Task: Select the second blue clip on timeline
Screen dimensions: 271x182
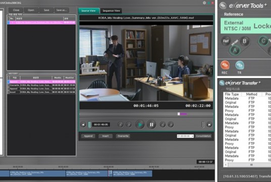Action: 37,173
